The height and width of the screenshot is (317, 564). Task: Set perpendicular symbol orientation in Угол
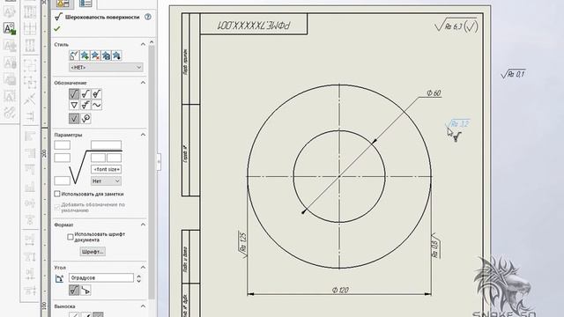[x=85, y=290]
